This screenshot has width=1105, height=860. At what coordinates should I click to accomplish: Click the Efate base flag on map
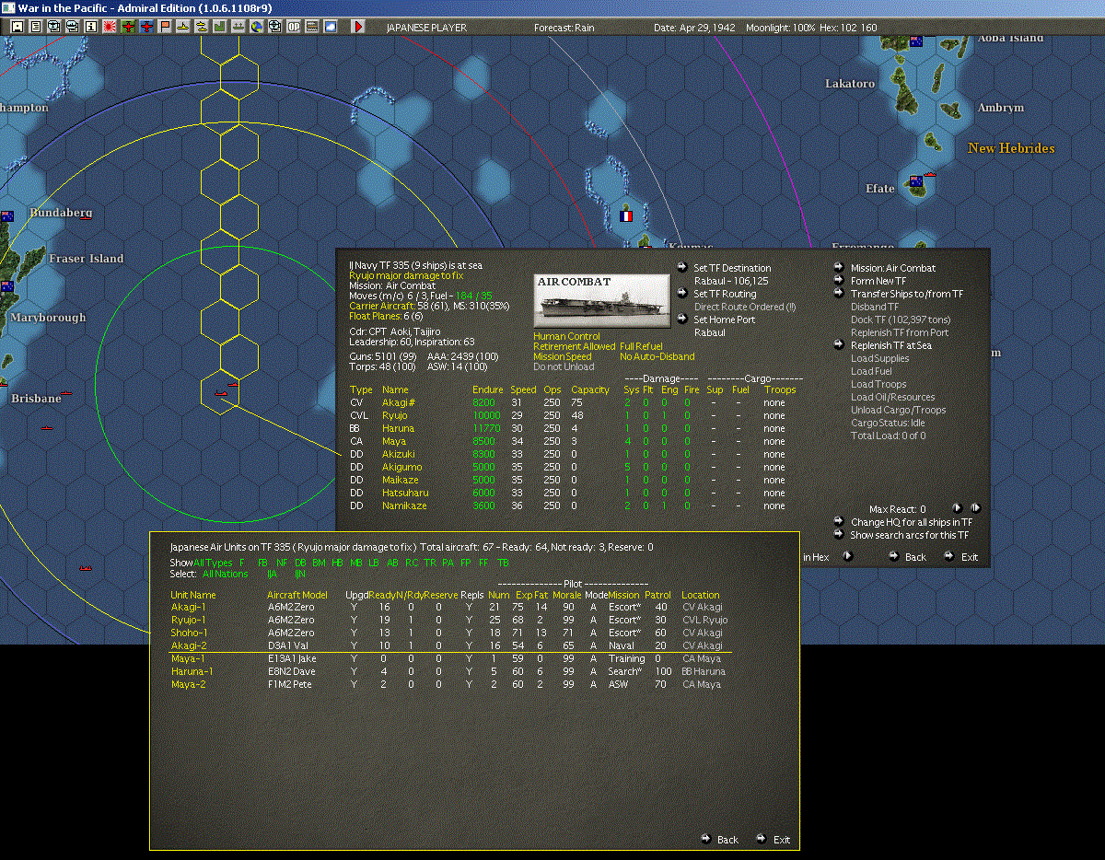(916, 180)
